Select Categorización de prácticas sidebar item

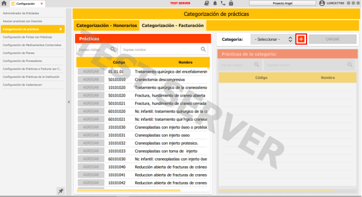click(33, 29)
